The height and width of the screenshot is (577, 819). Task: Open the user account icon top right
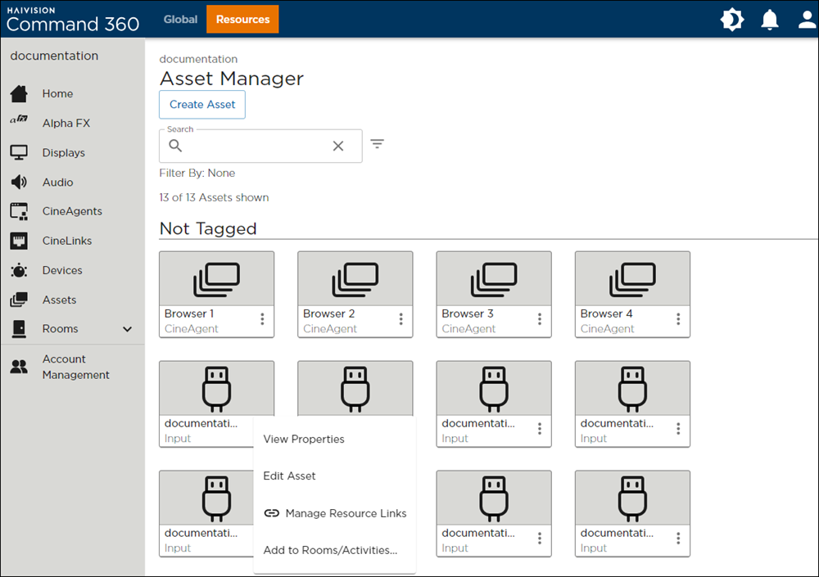point(807,19)
